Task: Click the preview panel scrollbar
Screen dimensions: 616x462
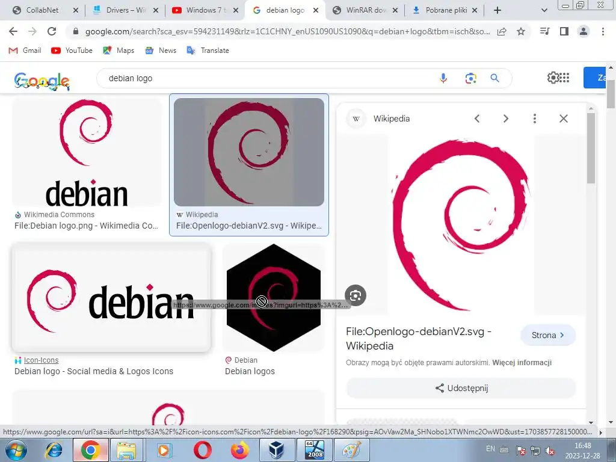Action: [591, 147]
